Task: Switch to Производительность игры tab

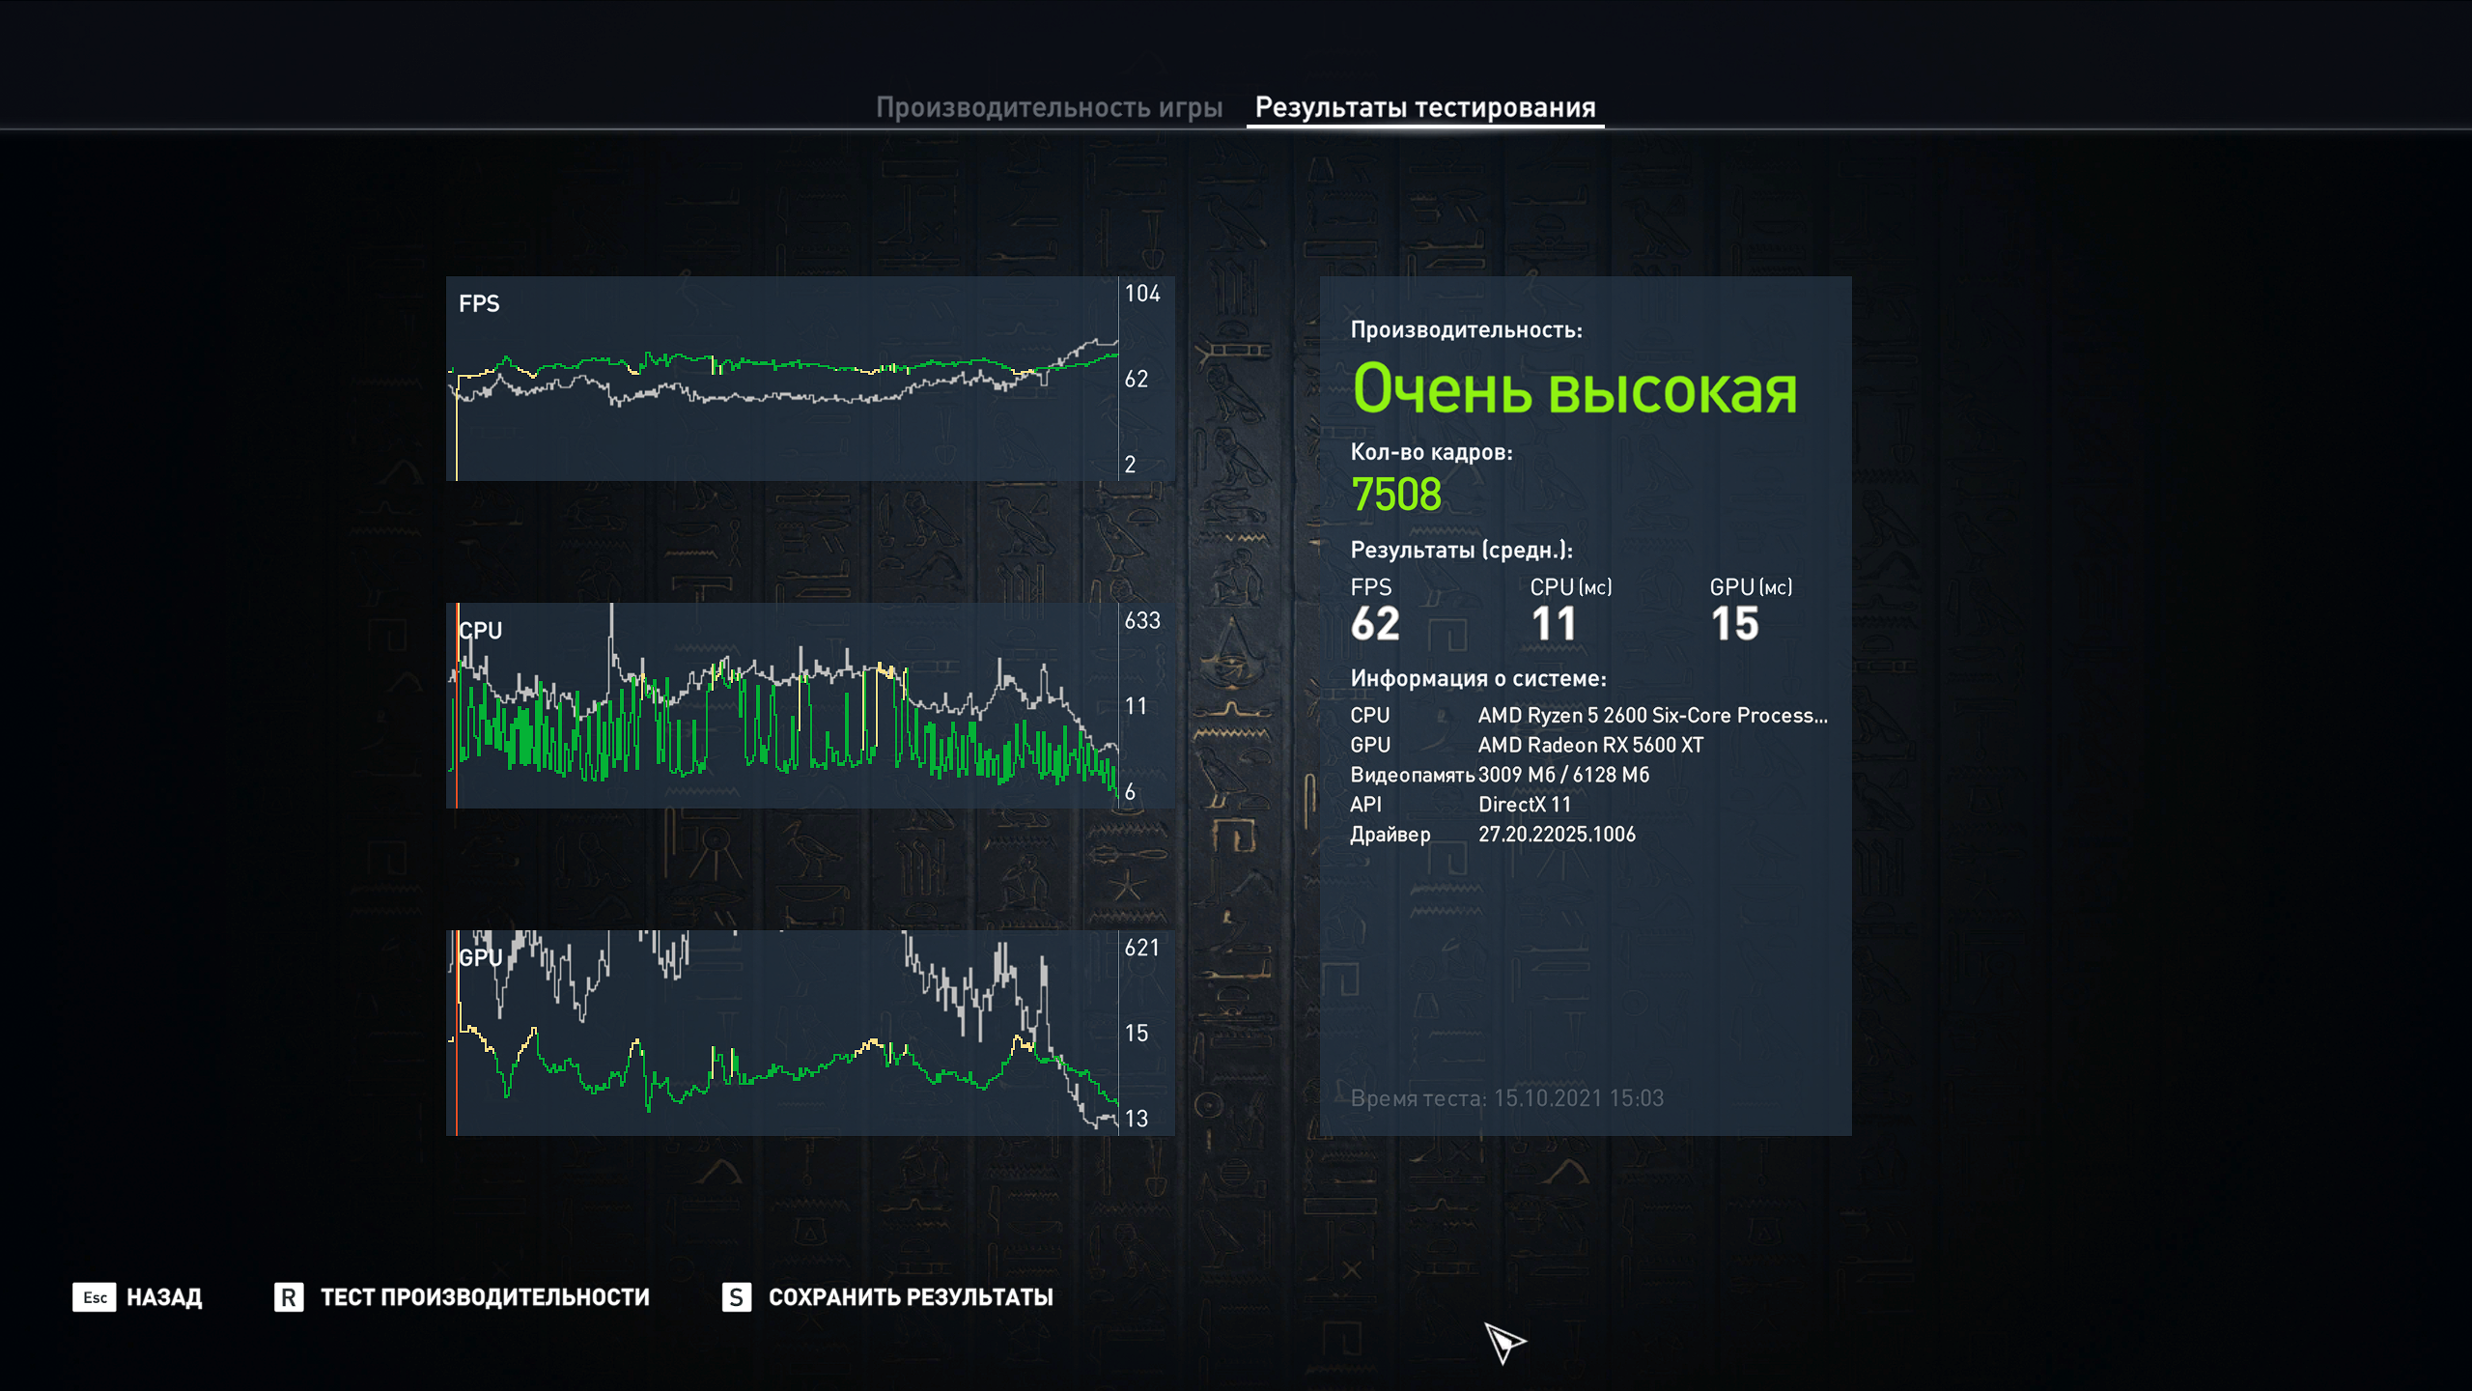Action: click(x=1049, y=107)
